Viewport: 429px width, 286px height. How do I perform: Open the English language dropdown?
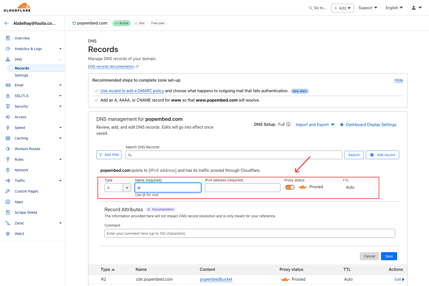click(394, 8)
